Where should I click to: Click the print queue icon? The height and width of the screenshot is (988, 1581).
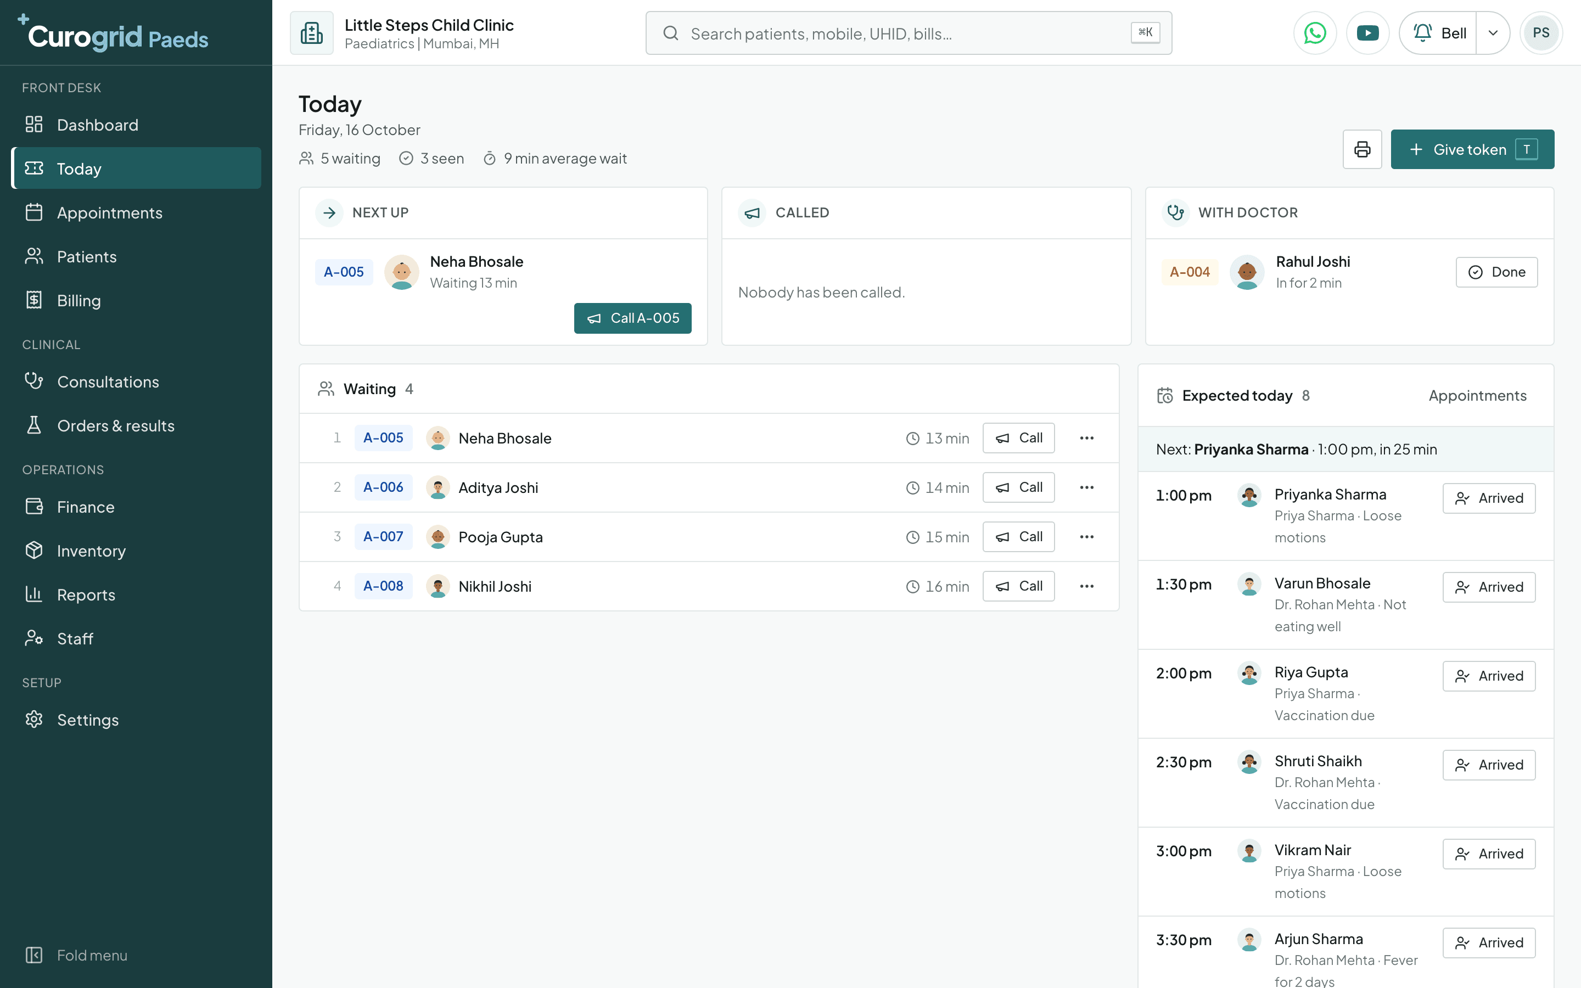pyautogui.click(x=1362, y=150)
